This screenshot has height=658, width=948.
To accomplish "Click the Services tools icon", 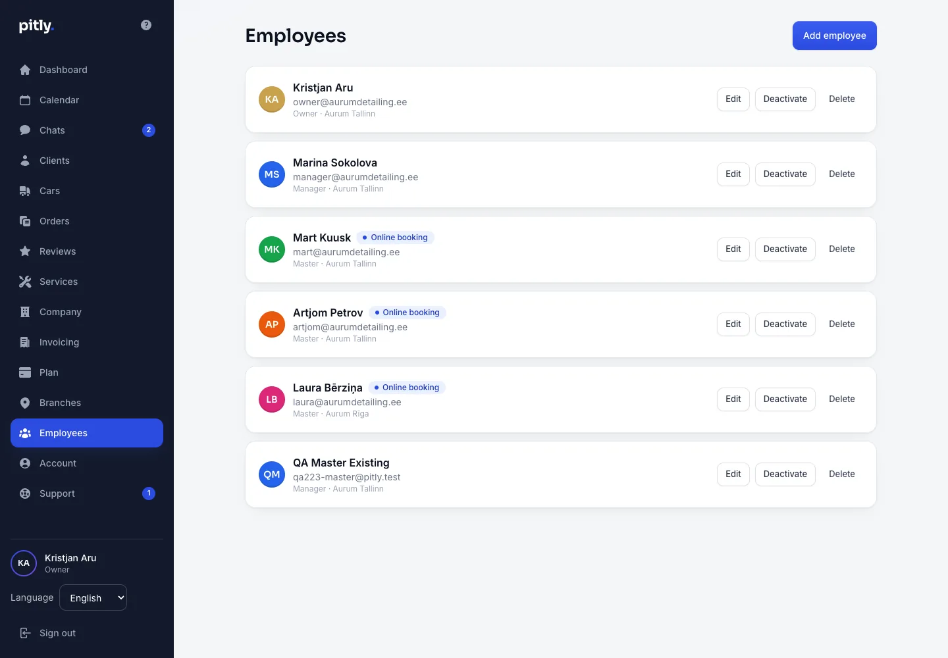I will click(25, 282).
